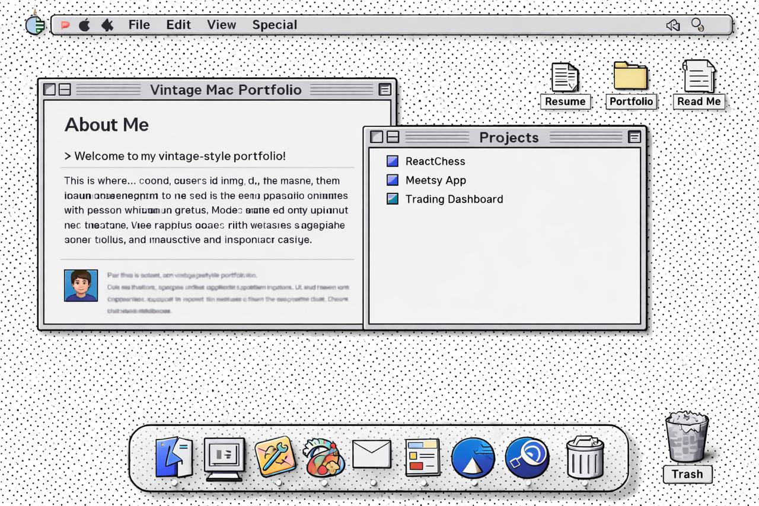Select the square box beside ReactChess

(393, 161)
